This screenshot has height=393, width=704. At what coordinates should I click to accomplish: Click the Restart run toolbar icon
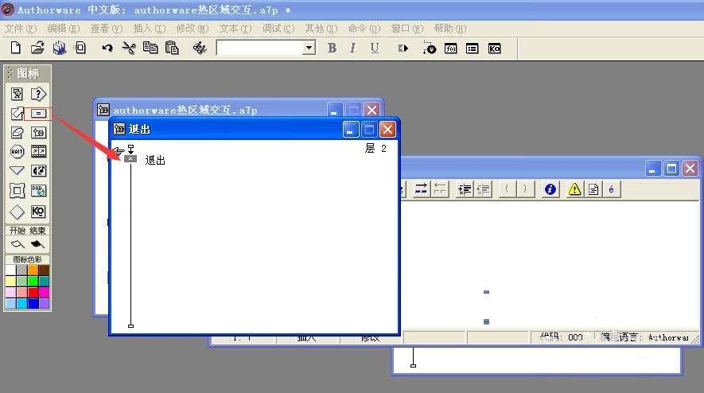point(403,48)
